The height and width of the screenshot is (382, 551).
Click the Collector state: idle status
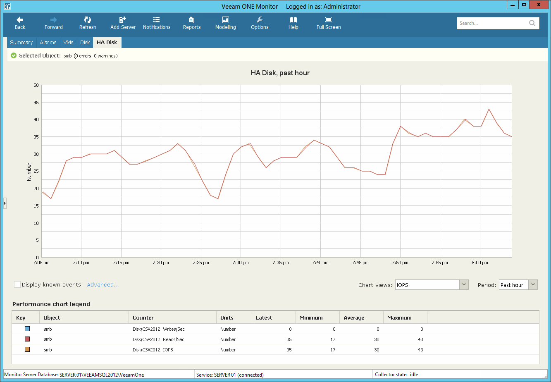click(396, 375)
